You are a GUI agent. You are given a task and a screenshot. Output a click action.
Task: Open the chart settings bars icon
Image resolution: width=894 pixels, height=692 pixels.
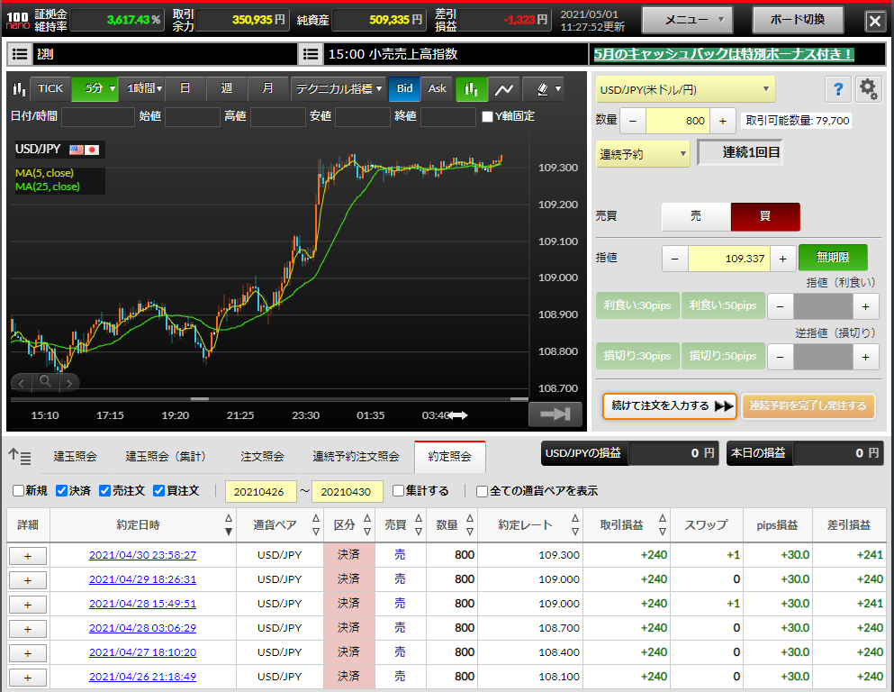20,89
